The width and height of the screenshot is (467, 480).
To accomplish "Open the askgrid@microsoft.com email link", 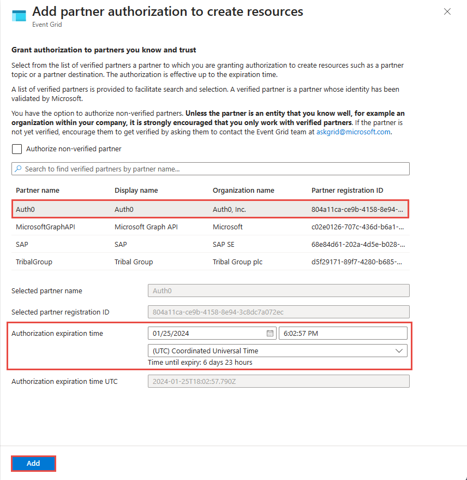I will click(x=354, y=131).
